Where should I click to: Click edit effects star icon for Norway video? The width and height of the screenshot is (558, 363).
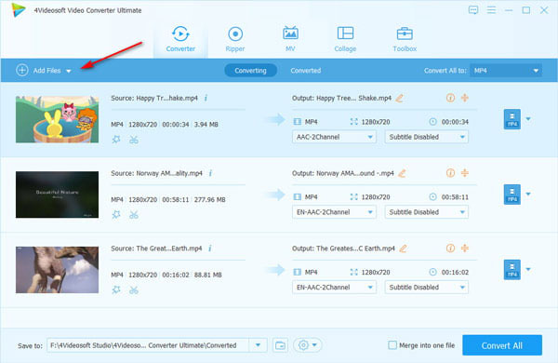(x=116, y=215)
